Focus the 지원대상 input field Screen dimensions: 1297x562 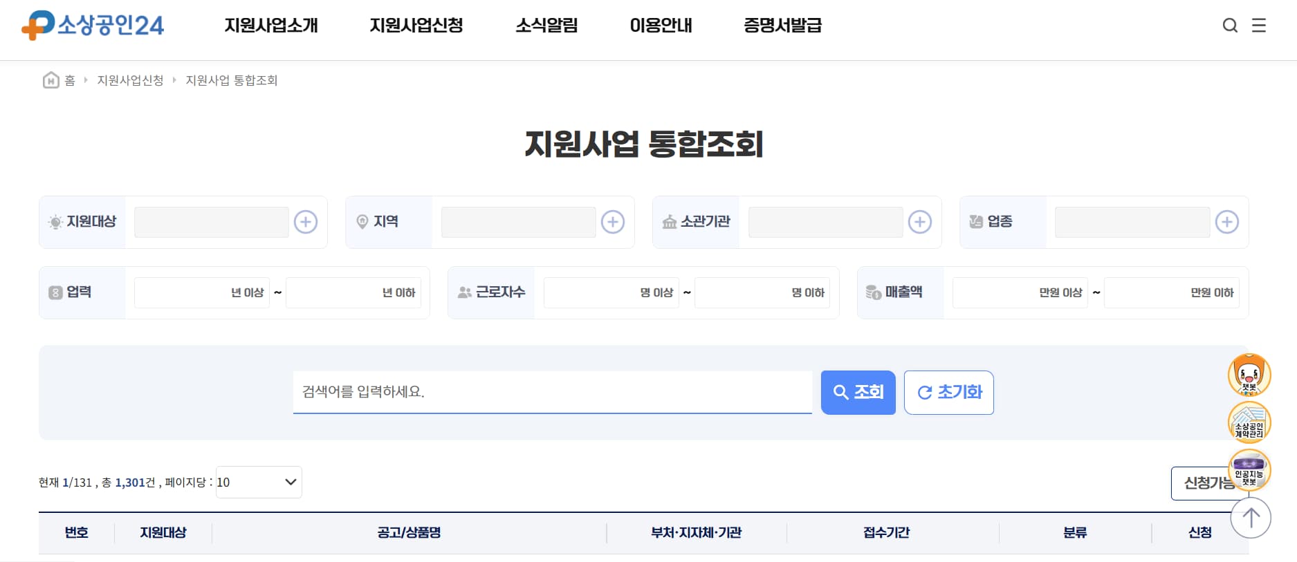212,222
